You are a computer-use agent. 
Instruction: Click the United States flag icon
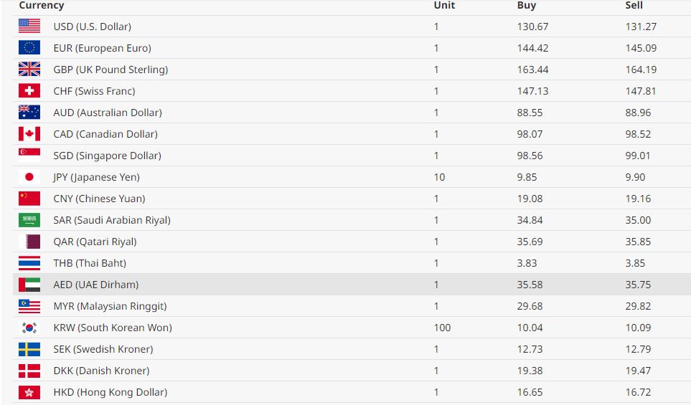pos(29,27)
